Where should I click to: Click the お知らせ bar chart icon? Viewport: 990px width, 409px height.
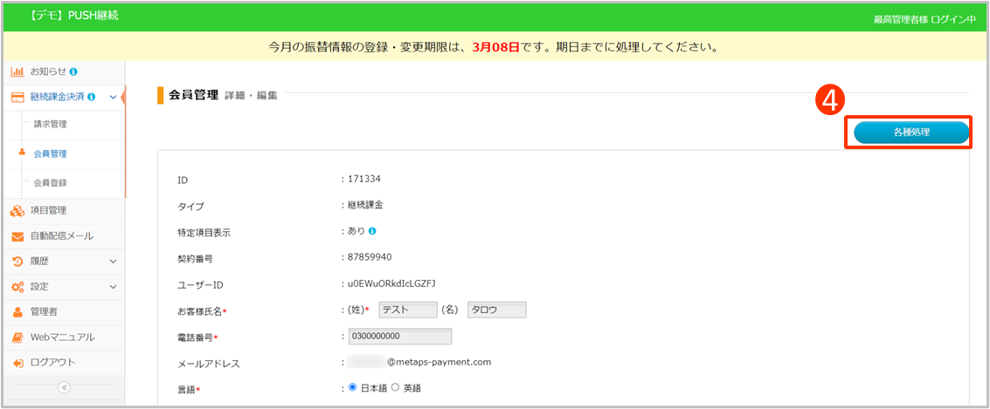(x=17, y=72)
